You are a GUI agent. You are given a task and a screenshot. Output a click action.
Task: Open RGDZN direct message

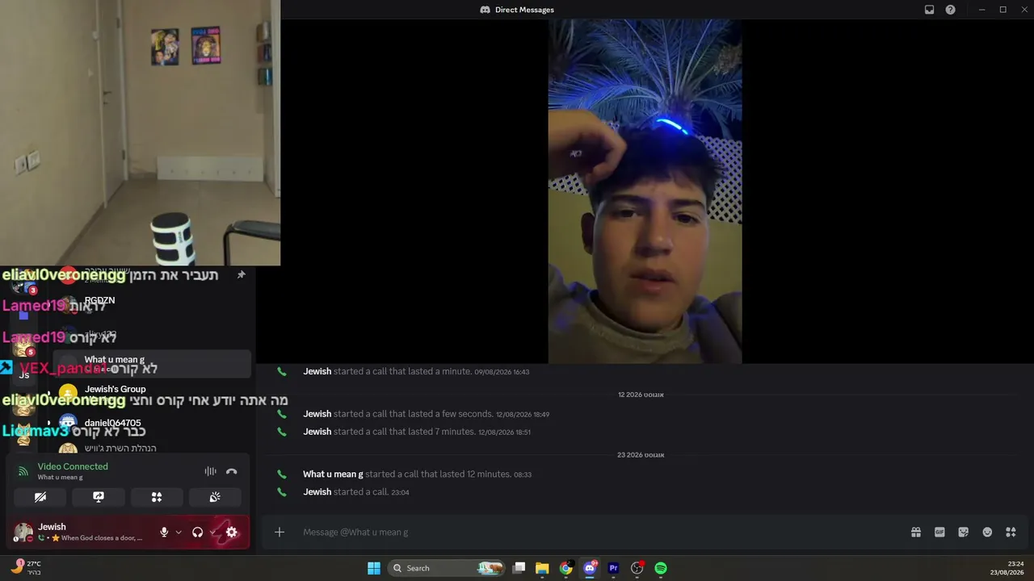point(152,303)
